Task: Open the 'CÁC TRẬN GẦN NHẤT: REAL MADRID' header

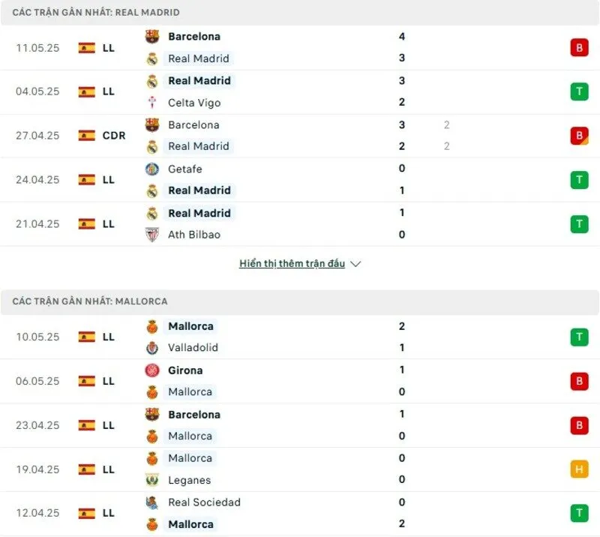Action: pyautogui.click(x=94, y=12)
